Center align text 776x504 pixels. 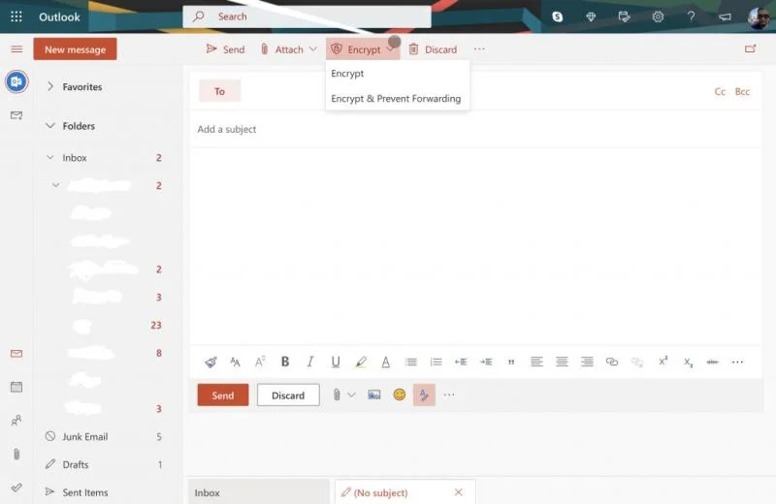coord(562,362)
